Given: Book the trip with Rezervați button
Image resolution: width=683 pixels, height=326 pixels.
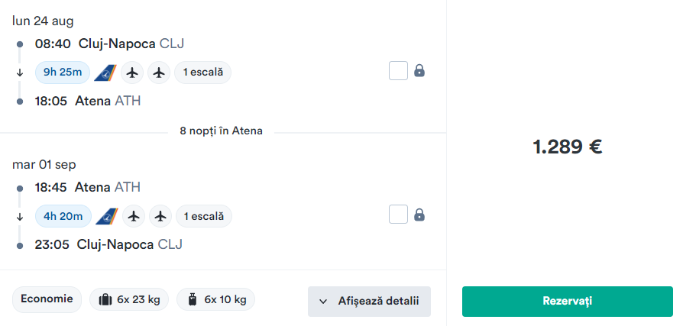Looking at the screenshot, I should tap(568, 302).
